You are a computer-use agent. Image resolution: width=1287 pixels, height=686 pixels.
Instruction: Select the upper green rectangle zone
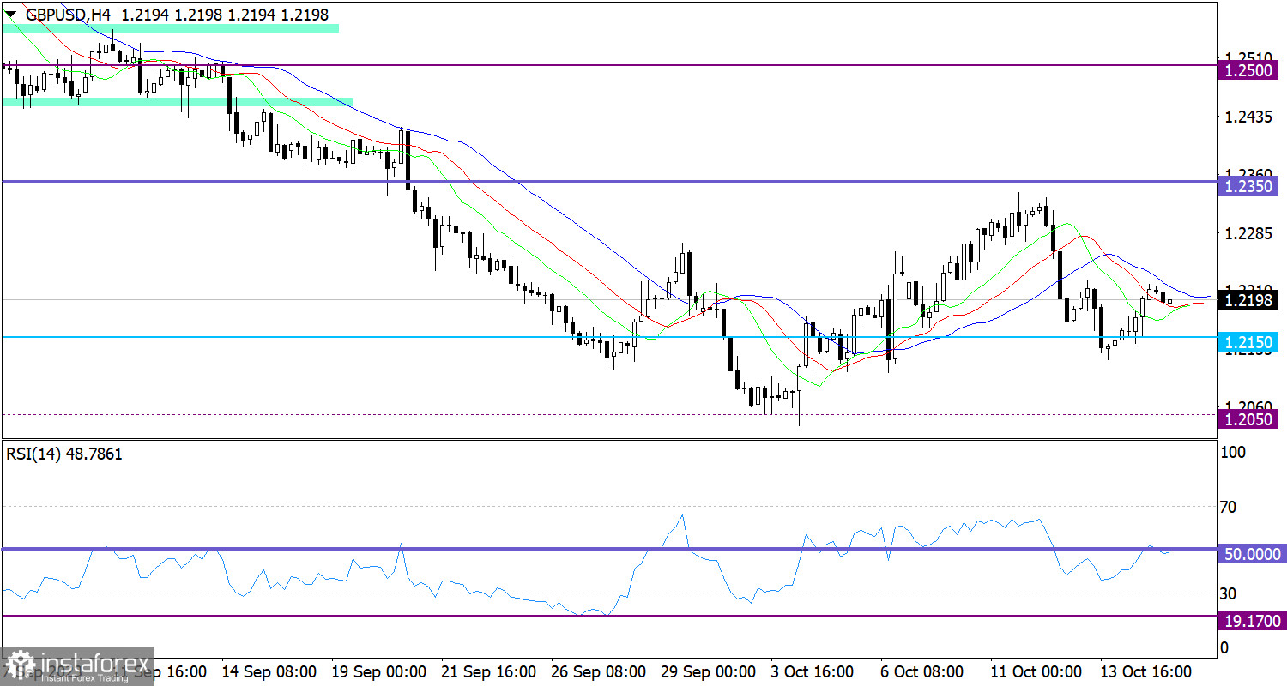(x=171, y=27)
